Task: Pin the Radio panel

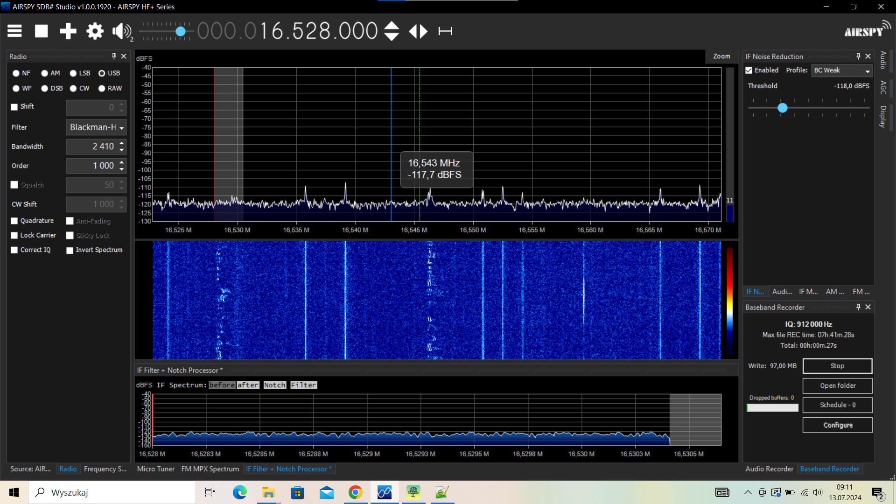Action: pos(114,56)
